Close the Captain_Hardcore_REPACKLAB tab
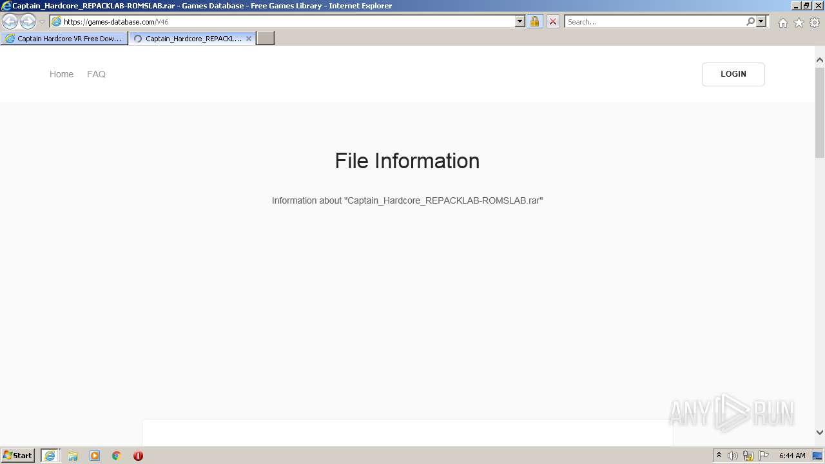 pyautogui.click(x=249, y=39)
